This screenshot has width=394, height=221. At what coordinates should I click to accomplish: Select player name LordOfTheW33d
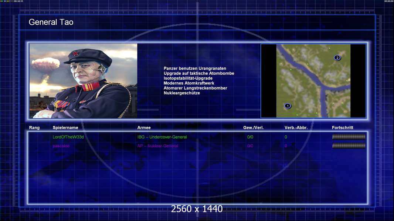point(68,137)
